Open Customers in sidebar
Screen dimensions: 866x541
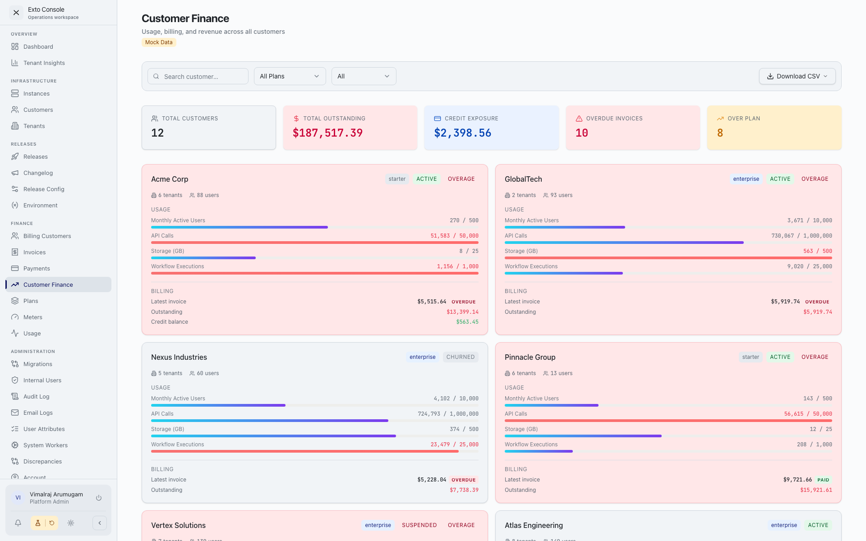click(x=58, y=110)
